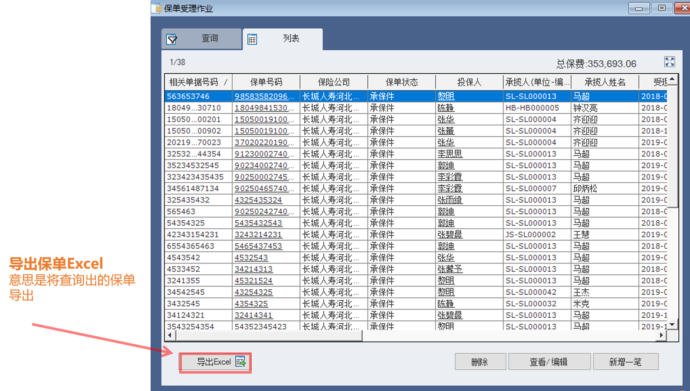The width and height of the screenshot is (690, 391).
Task: Add a new record with 新增一笔
Action: [625, 362]
